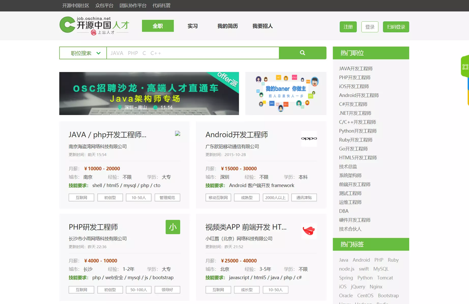Click the Tomcat hot tag
469x304 pixels.
[385, 278]
